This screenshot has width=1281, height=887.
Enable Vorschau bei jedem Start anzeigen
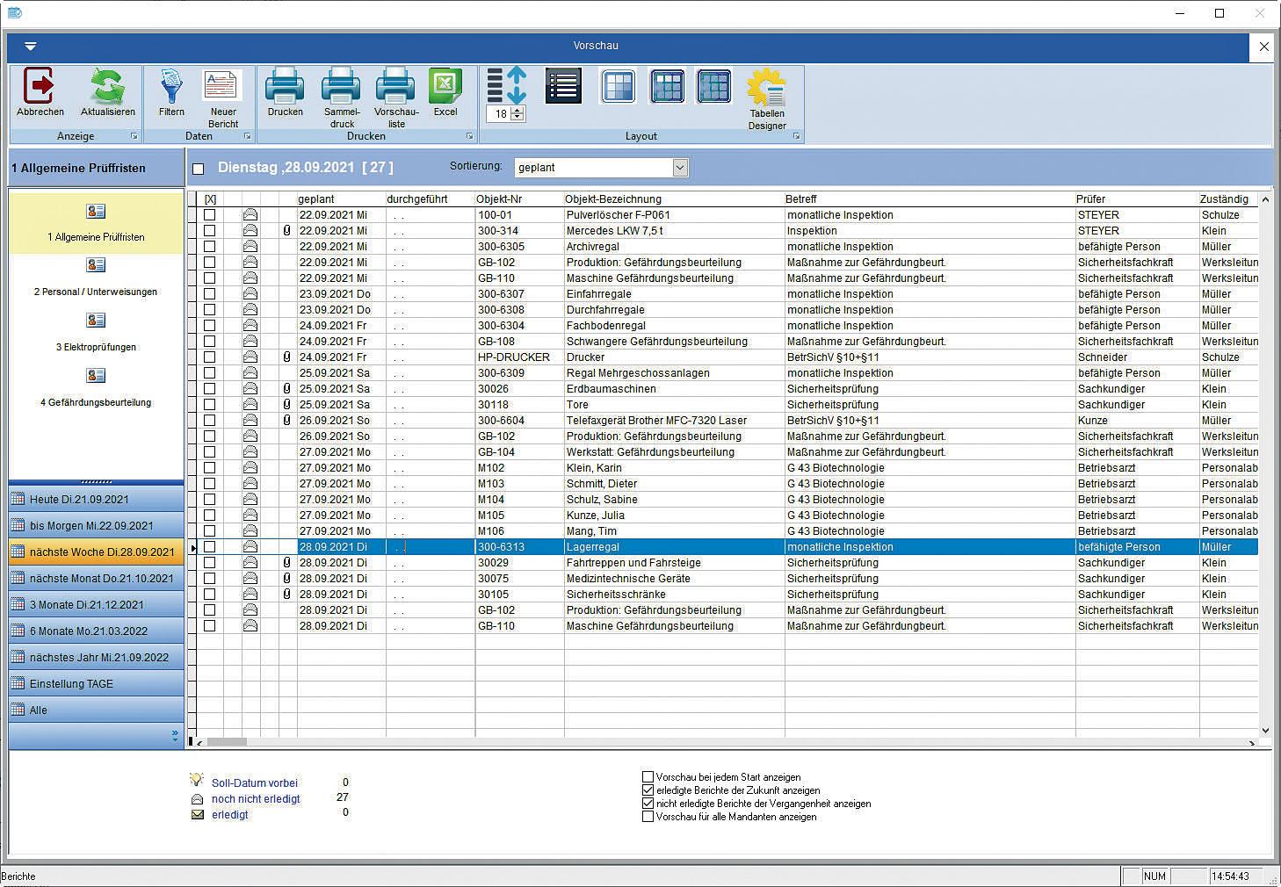tap(648, 777)
